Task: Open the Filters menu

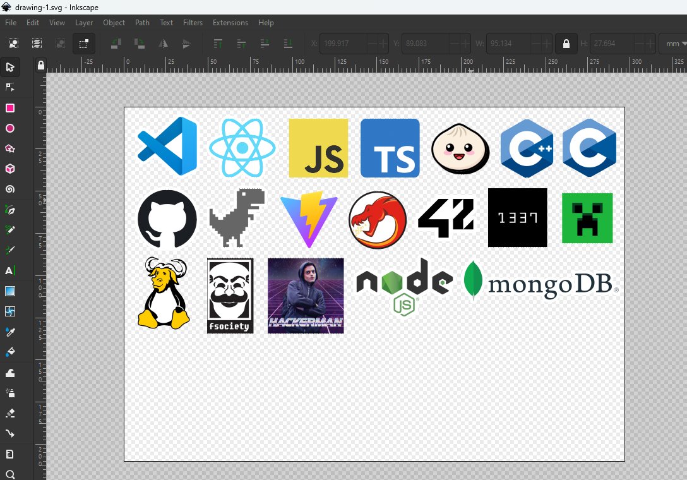Action: [193, 22]
